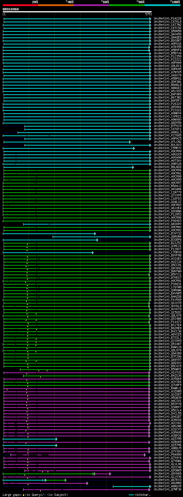This screenshot has height=497, width=183.
Task: Select the UniRef100_Q7NF36 label
Action: click(168, 490)
